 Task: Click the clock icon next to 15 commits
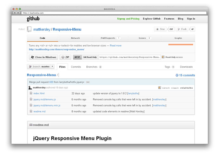pos(177,75)
